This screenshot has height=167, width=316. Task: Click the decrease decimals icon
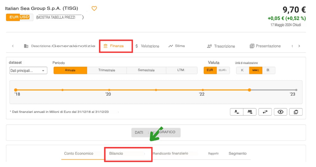(x=237, y=112)
